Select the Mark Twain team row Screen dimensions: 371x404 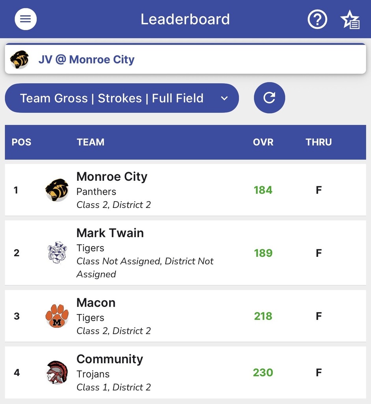(x=185, y=252)
